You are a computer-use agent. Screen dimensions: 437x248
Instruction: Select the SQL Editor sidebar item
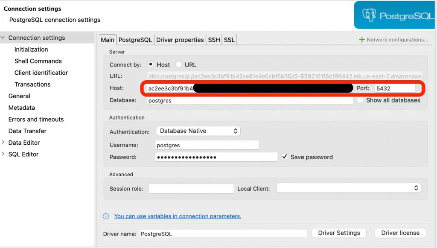pos(23,155)
